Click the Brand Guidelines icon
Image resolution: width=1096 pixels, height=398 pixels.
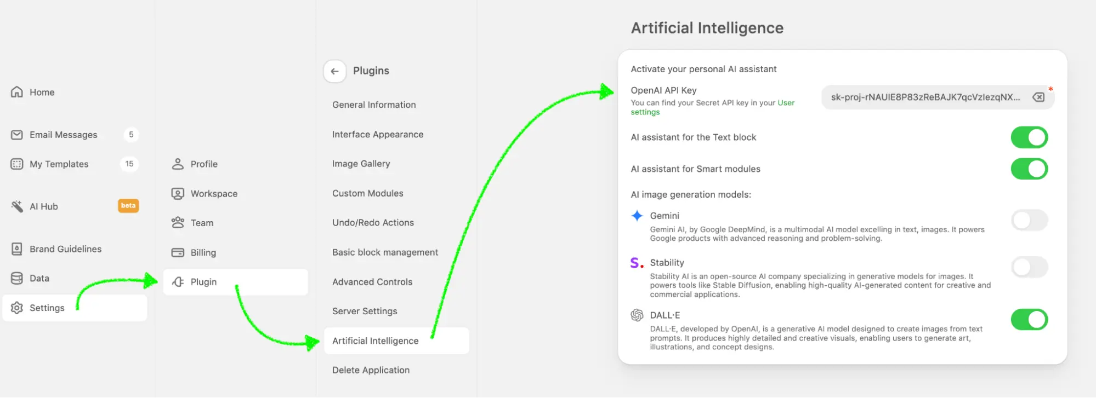(x=17, y=249)
